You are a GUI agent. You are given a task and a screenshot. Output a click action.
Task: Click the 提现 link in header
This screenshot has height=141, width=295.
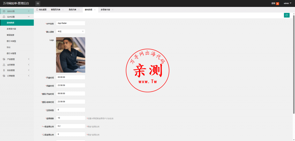273,3
